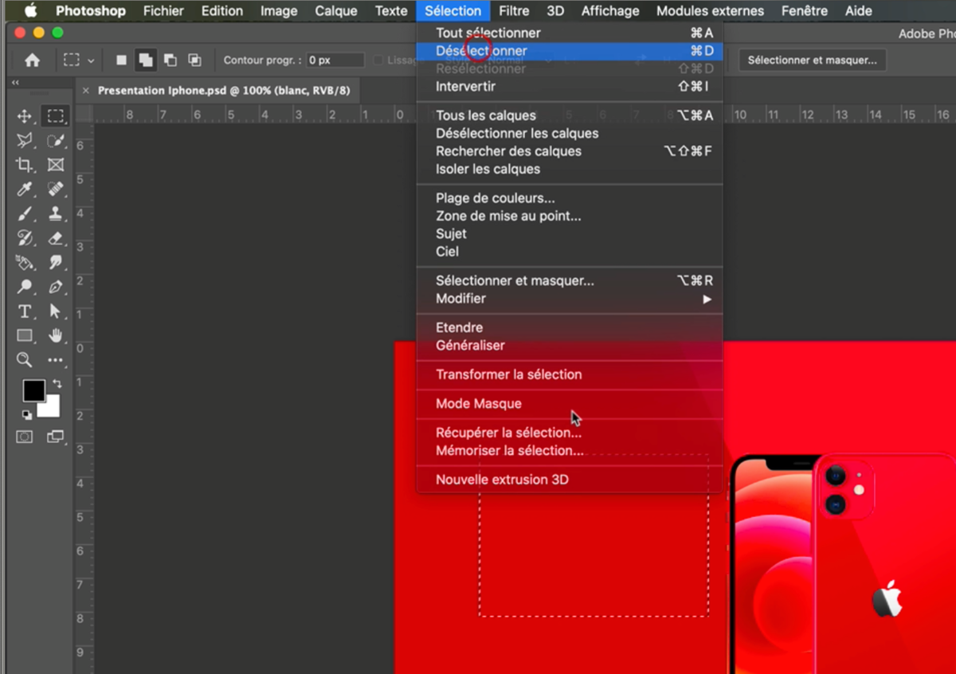Select the Path Selection arrow tool
This screenshot has width=956, height=674.
(x=55, y=311)
